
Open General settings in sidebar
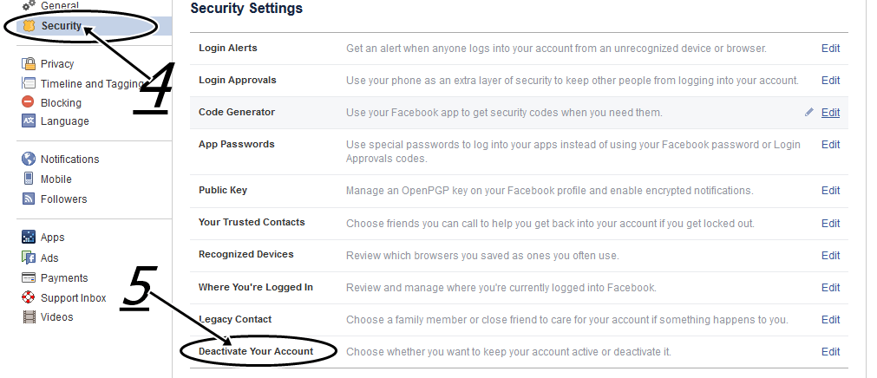point(59,5)
